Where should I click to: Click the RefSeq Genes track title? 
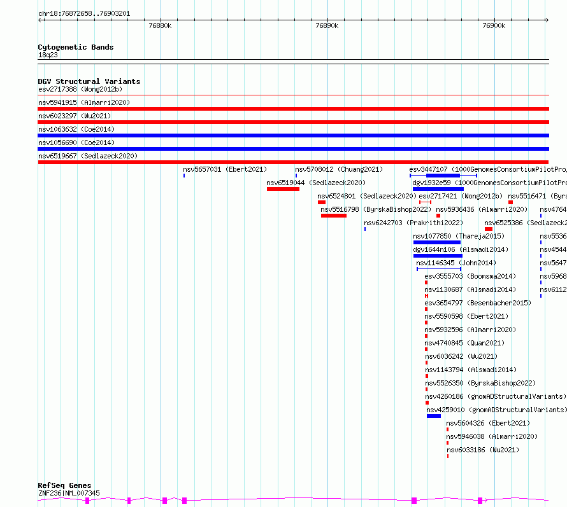[x=64, y=486]
